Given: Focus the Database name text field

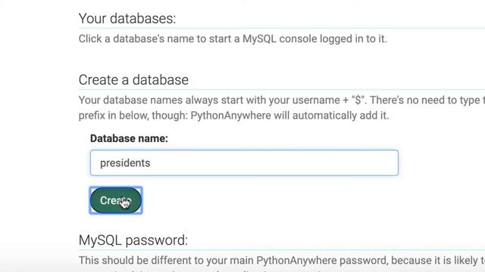Looking at the screenshot, I should pos(244,163).
